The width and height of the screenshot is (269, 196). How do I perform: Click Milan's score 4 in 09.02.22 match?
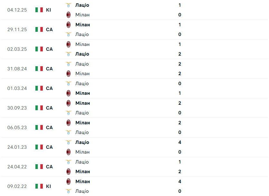[180, 182]
